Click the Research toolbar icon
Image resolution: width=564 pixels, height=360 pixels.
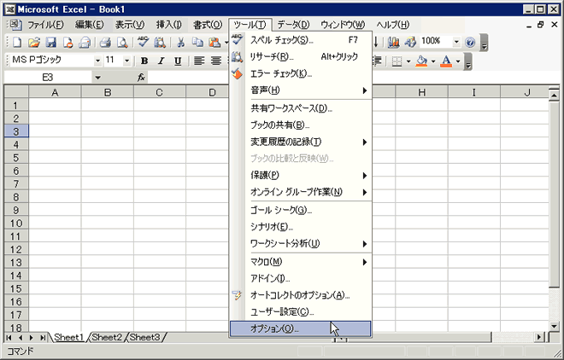160,43
